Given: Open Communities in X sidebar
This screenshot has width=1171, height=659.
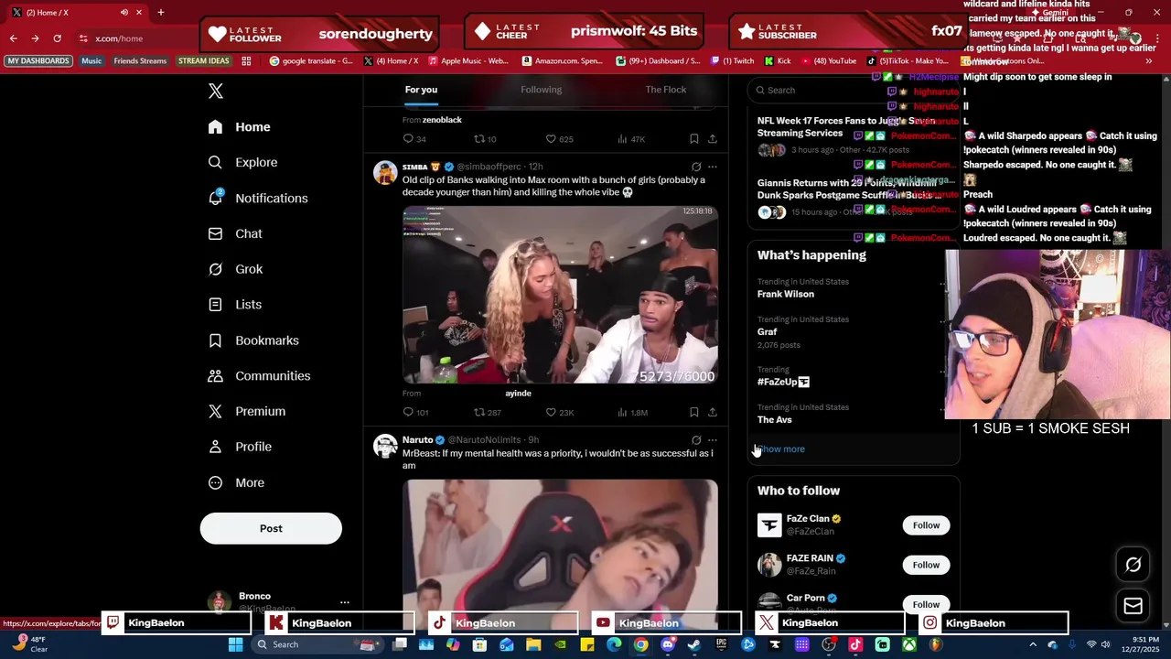Looking at the screenshot, I should coord(259,376).
